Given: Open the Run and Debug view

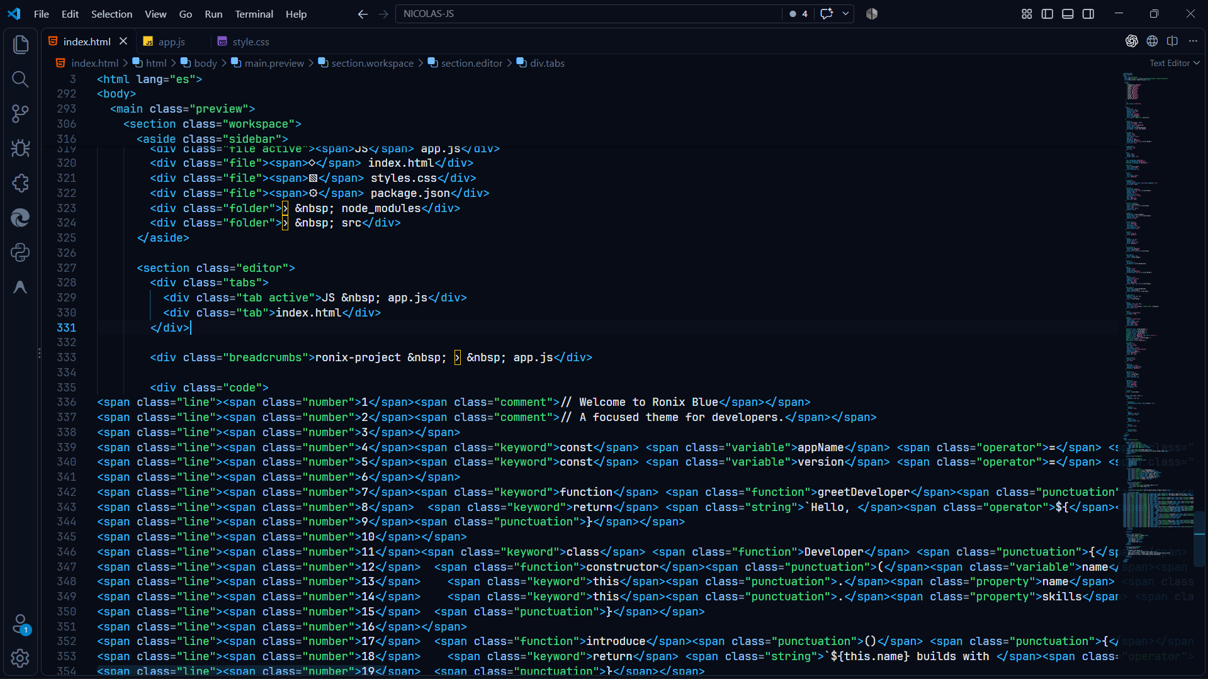Looking at the screenshot, I should [x=20, y=149].
